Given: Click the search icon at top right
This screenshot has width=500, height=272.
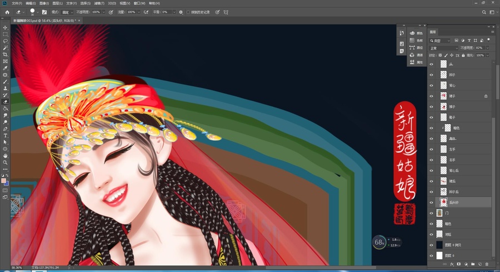Looking at the screenshot, I should (x=484, y=12).
